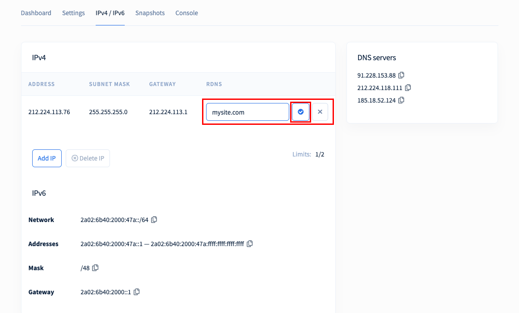Confirm the RDNS entry with checkmark
This screenshot has width=519, height=313.
(x=300, y=112)
